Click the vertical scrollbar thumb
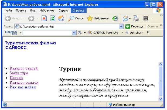The height and width of the screenshot is (110, 167). point(161,81)
